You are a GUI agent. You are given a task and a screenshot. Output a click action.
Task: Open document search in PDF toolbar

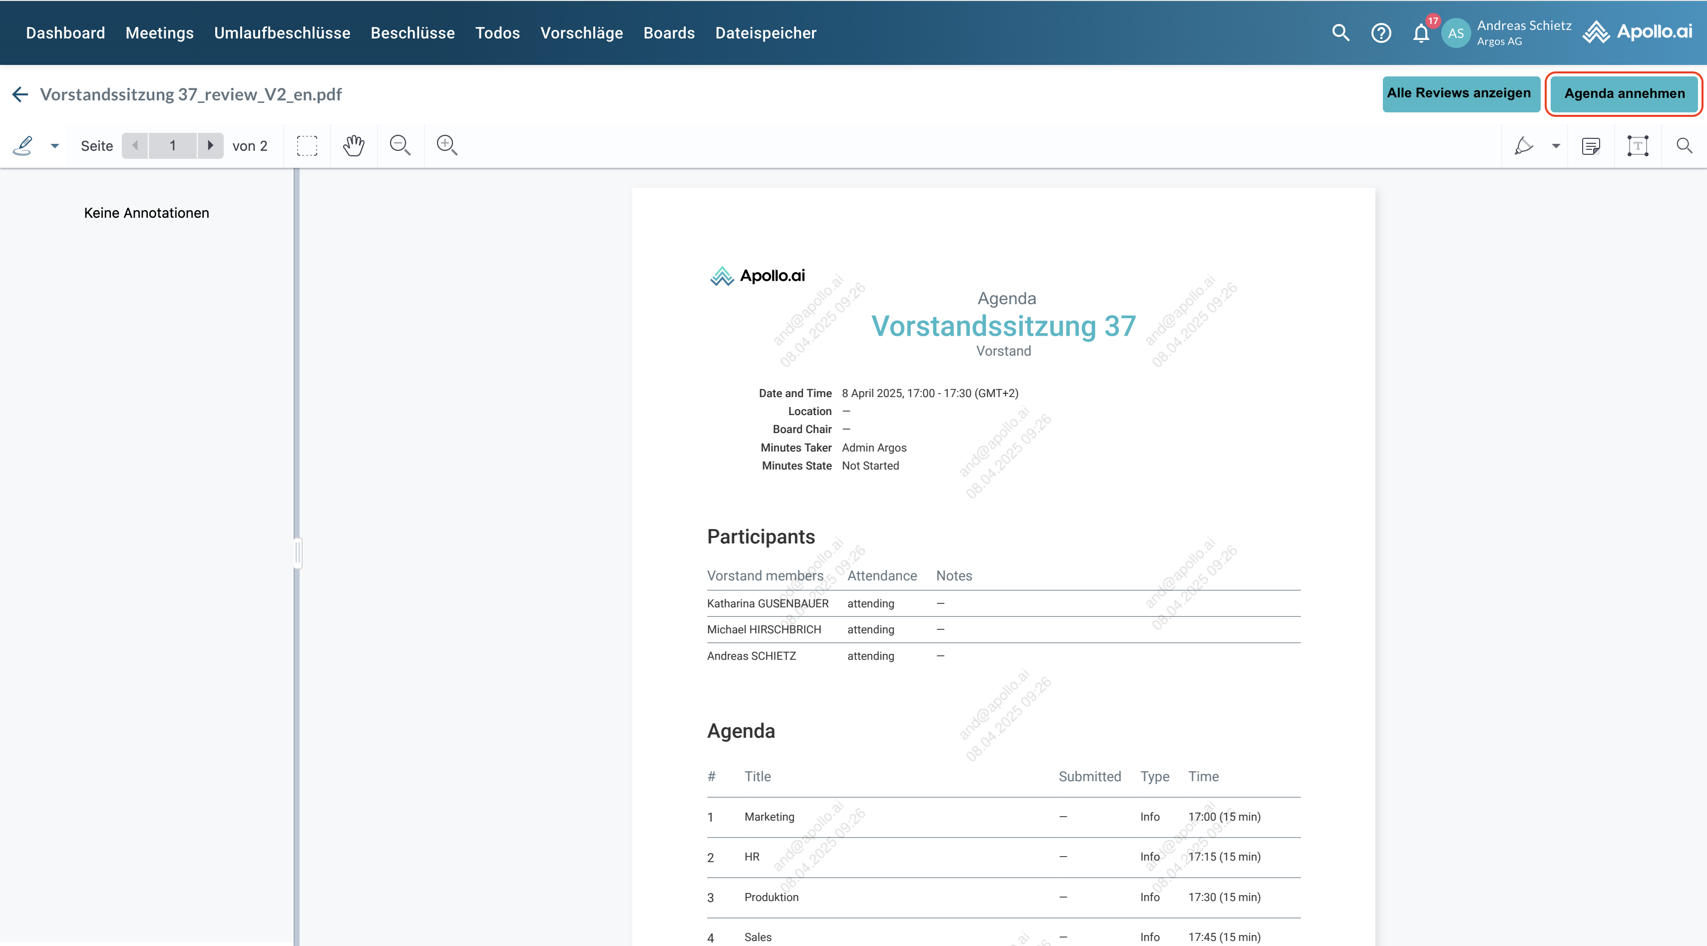click(1684, 145)
